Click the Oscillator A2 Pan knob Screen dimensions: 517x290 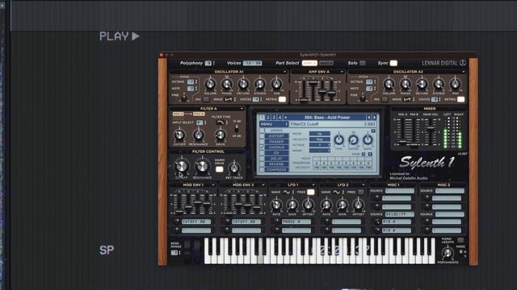456,84
